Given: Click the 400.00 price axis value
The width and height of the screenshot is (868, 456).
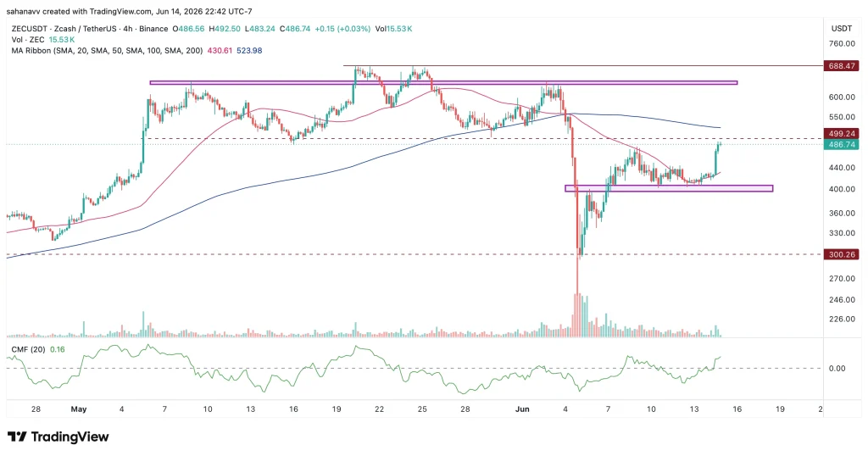Looking at the screenshot, I should pyautogui.click(x=842, y=189).
